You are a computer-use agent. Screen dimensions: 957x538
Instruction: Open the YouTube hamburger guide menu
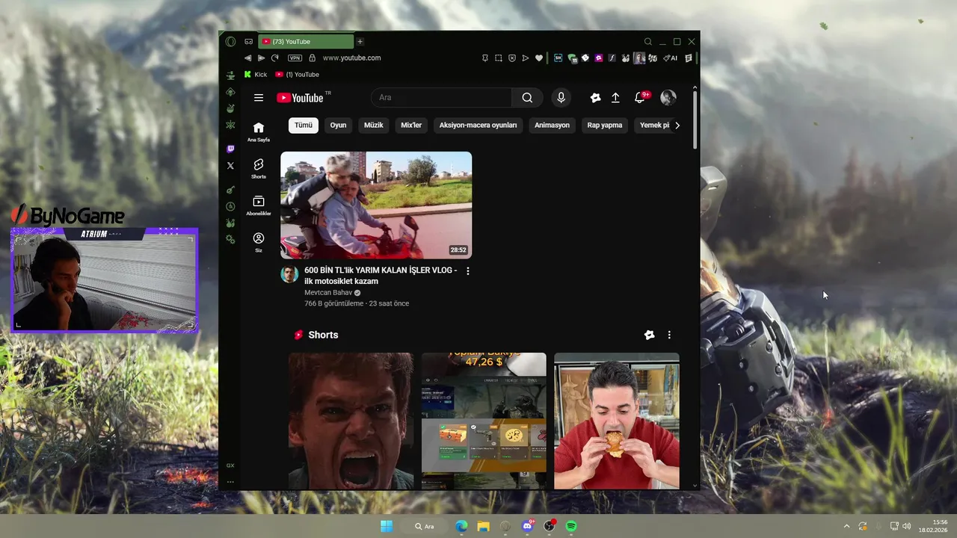tap(259, 98)
